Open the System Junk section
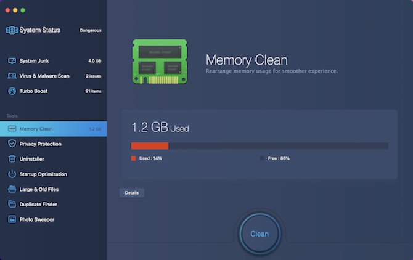This screenshot has height=260, width=413. [54, 61]
